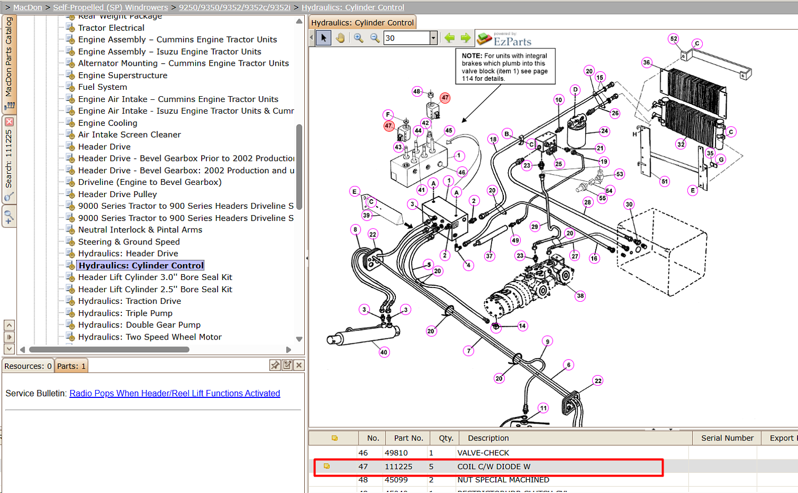Select Header Drive Pulley in tree

[x=118, y=194]
